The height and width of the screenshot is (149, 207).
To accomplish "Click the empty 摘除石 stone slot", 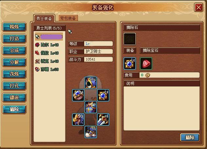I will click(x=130, y=39).
